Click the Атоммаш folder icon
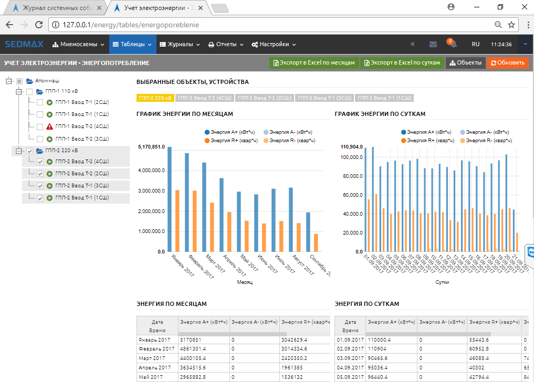This screenshot has height=382, width=534. 30,81
